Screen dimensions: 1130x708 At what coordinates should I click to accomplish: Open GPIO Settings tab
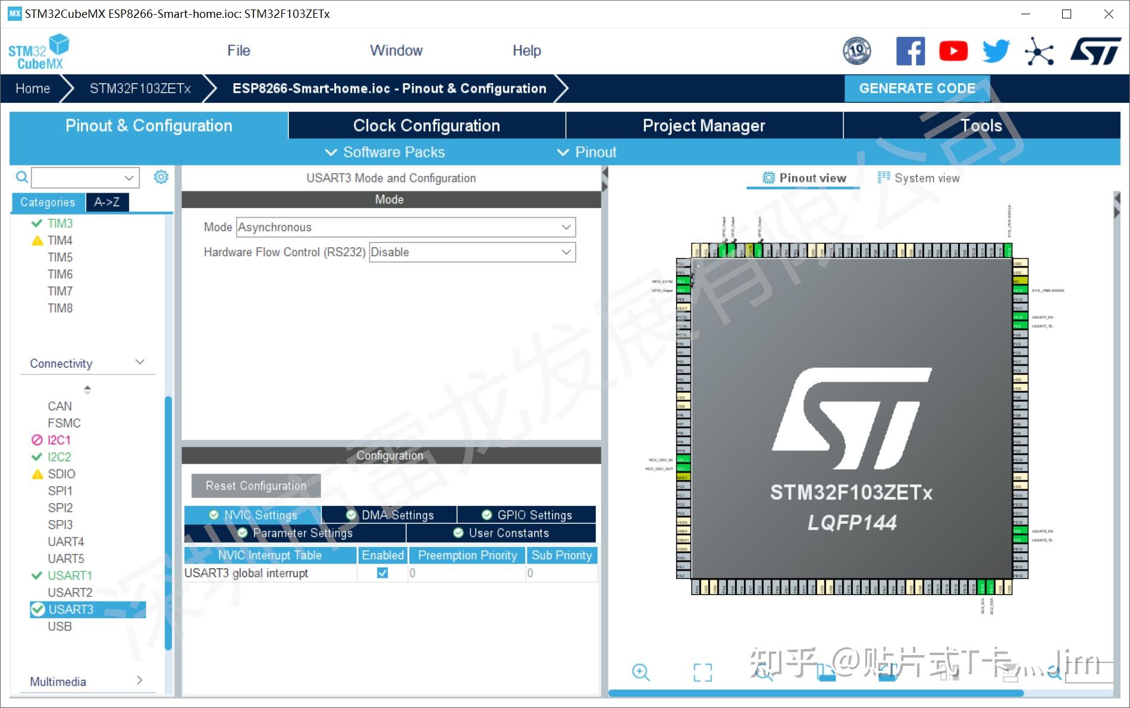[x=527, y=515]
